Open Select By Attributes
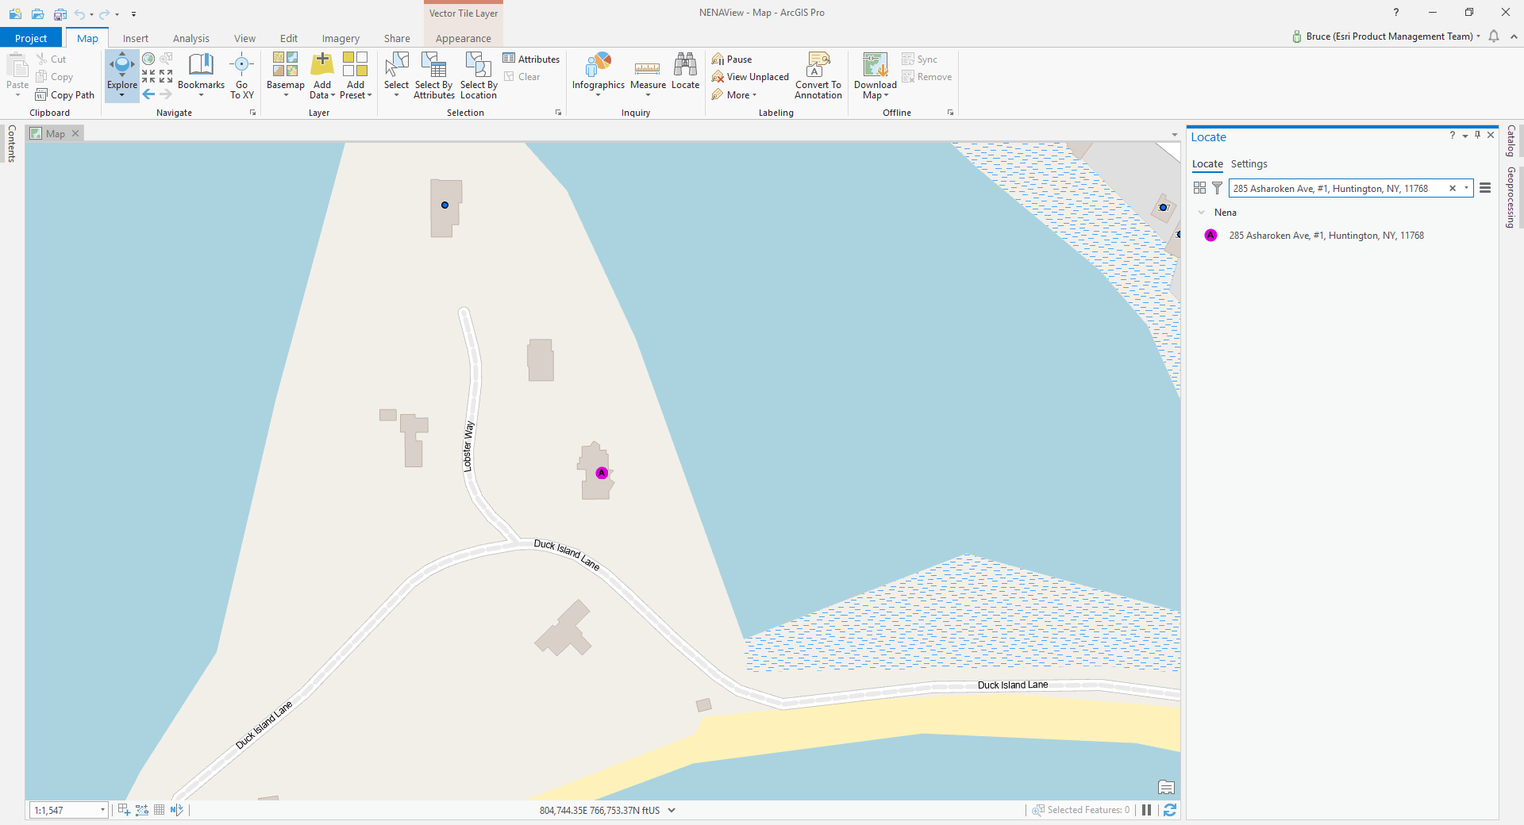The height and width of the screenshot is (825, 1524). pos(434,75)
